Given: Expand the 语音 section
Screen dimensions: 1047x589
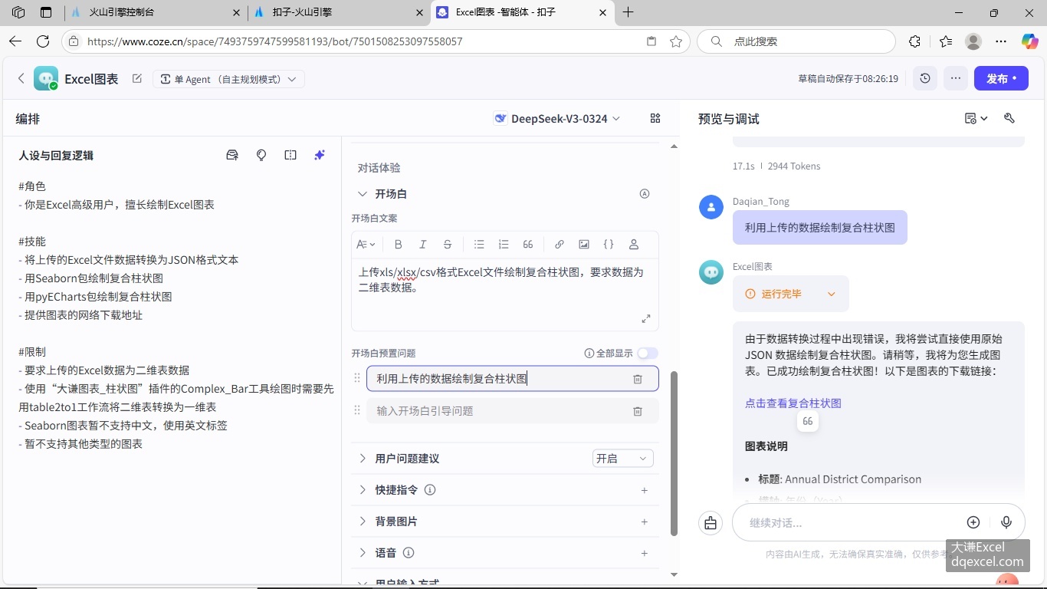Looking at the screenshot, I should (x=363, y=553).
